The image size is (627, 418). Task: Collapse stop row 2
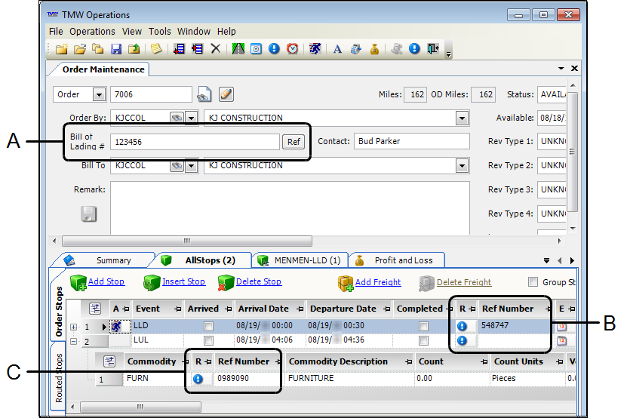coord(74,341)
